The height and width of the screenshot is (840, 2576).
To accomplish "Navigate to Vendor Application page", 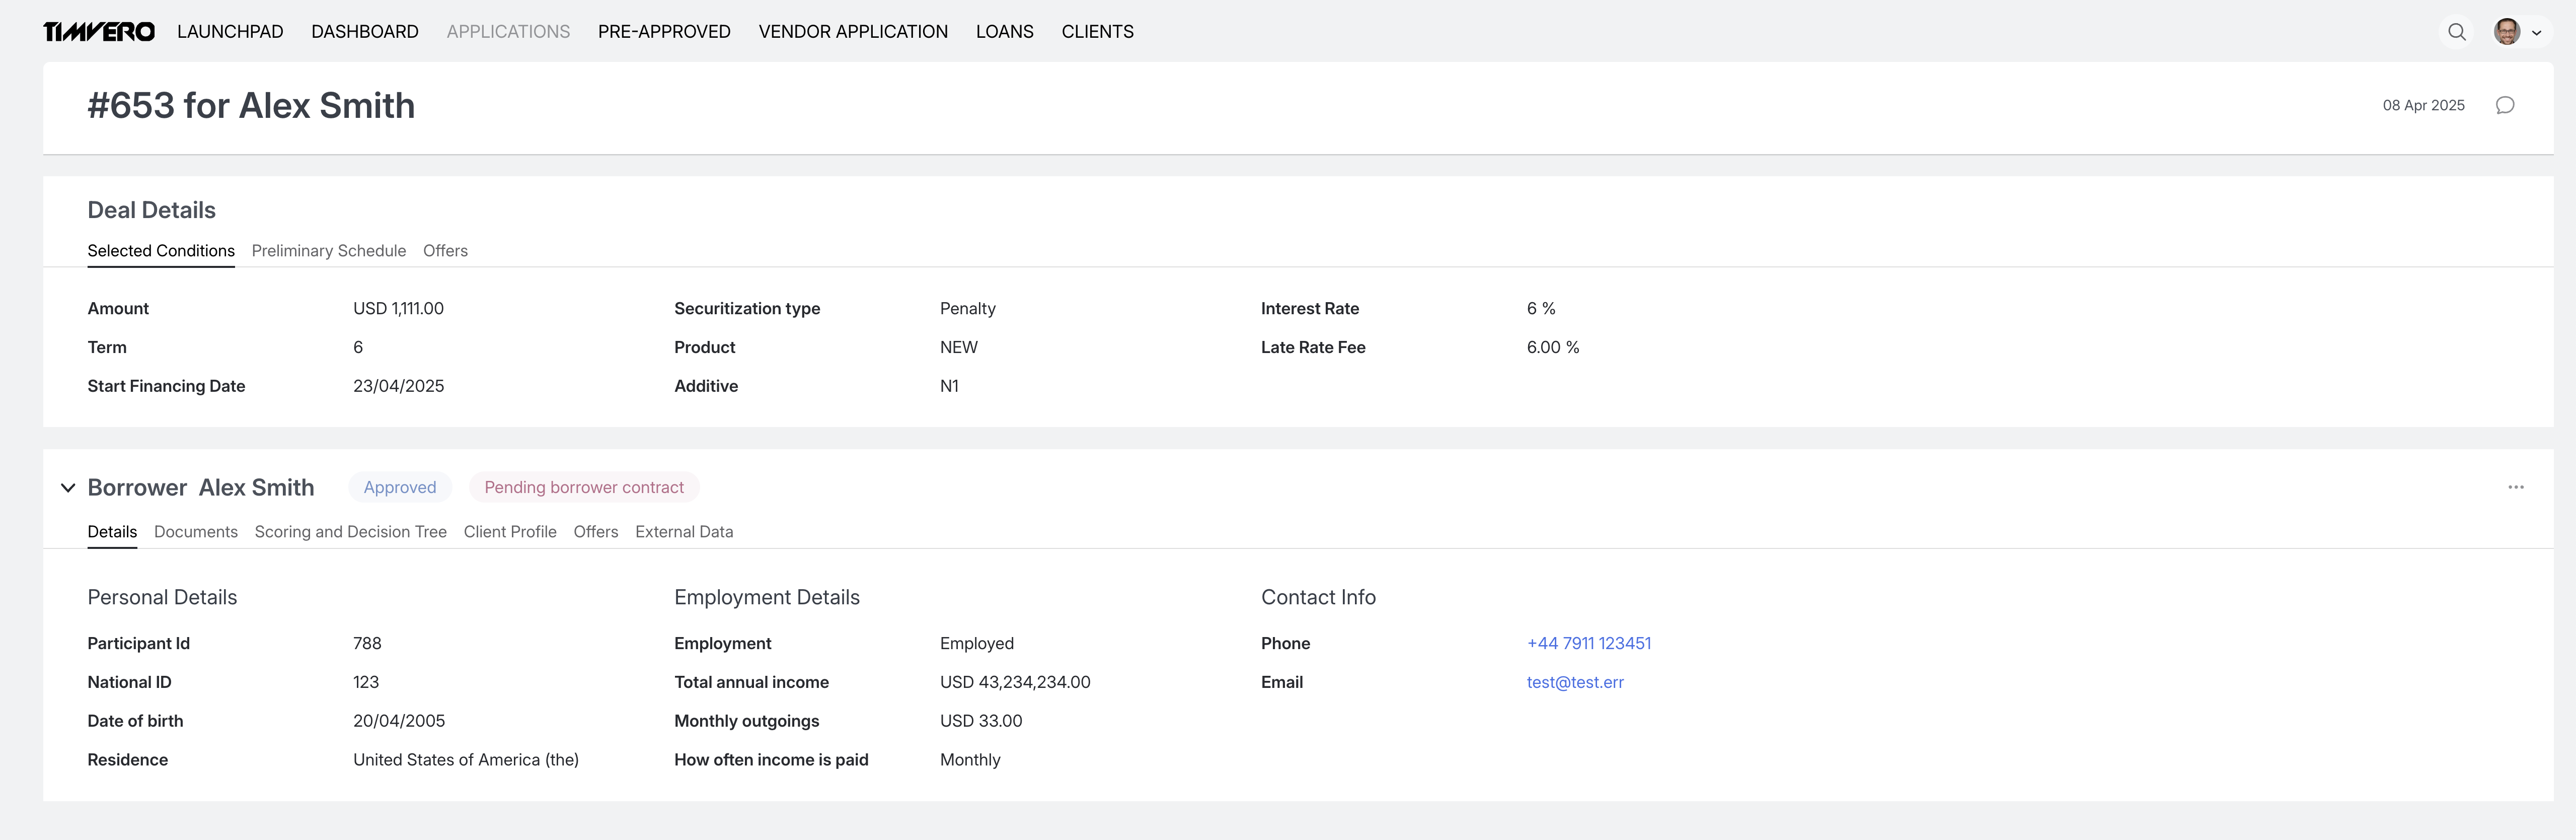I will (x=853, y=32).
